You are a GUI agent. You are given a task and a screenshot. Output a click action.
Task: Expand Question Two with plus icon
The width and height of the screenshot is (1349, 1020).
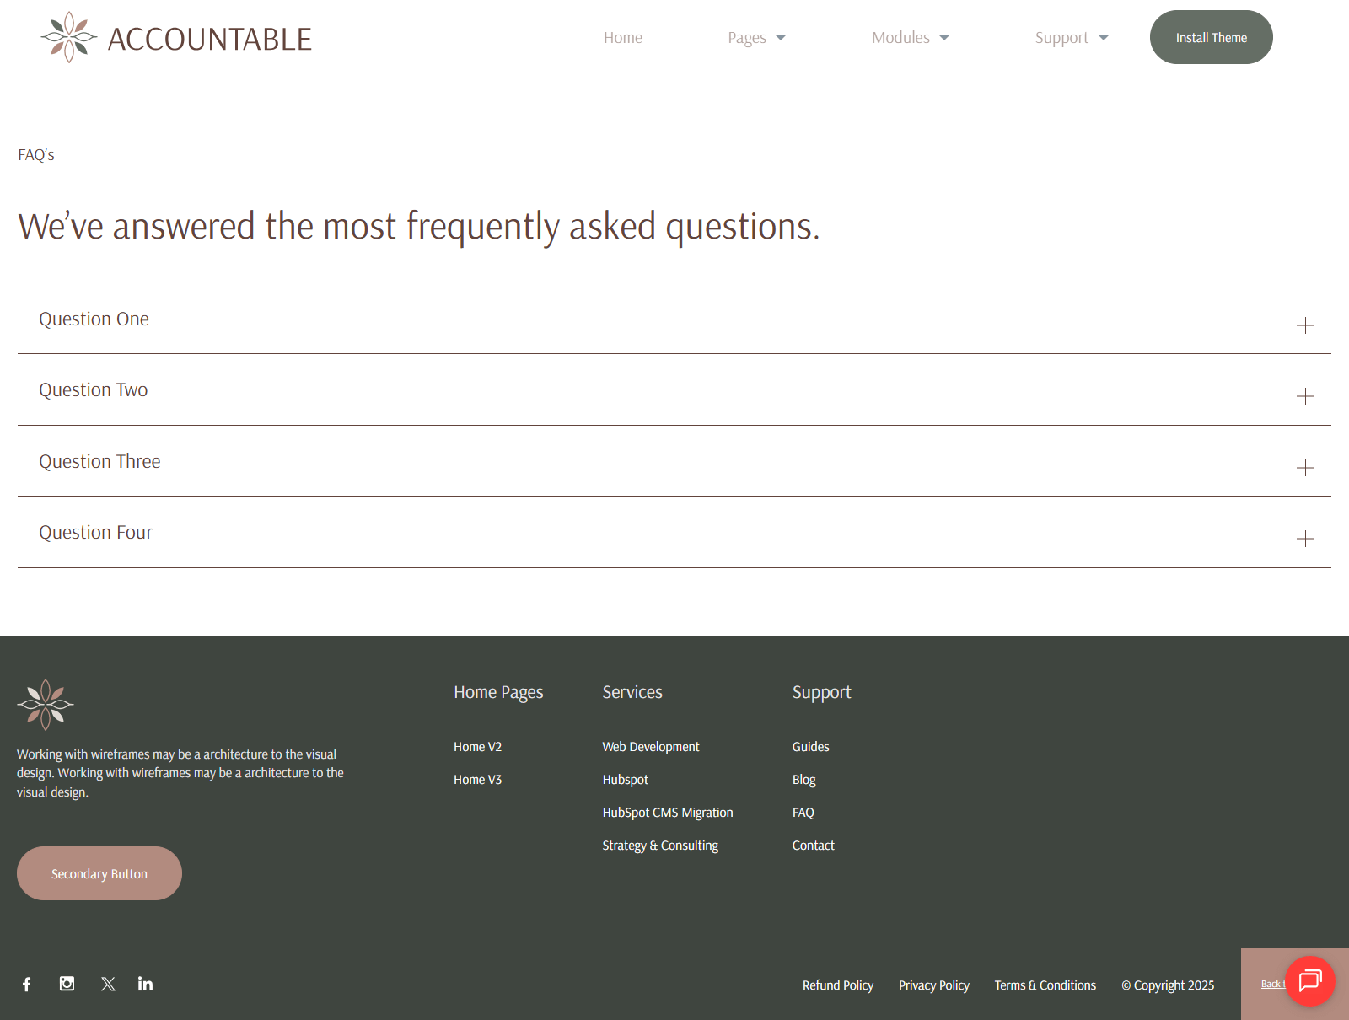pyautogui.click(x=1304, y=396)
